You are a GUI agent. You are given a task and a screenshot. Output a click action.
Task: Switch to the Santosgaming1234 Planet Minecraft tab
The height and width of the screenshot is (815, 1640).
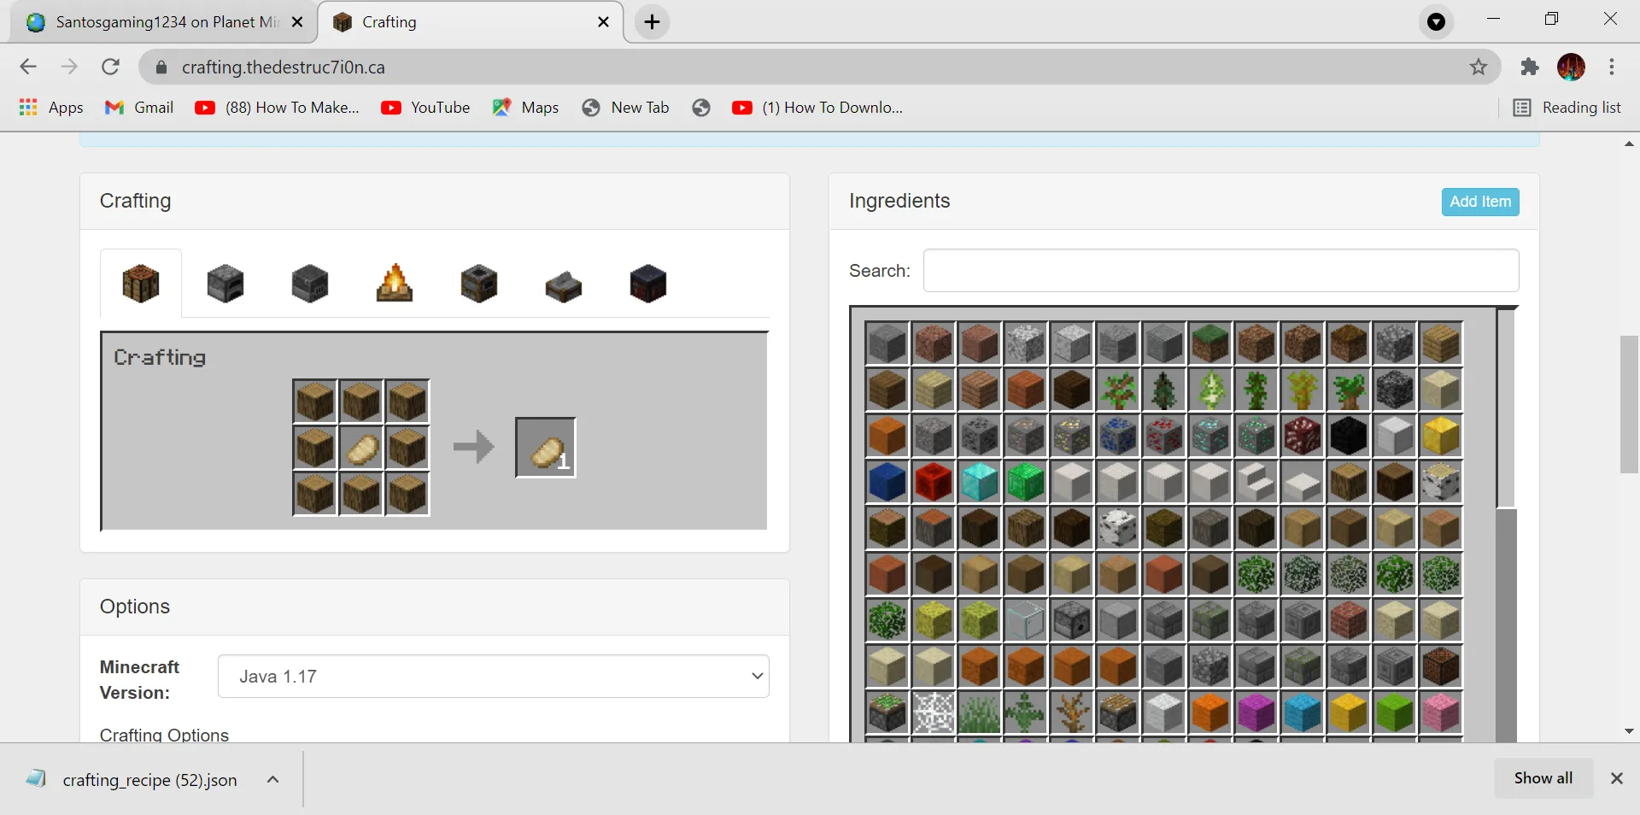[x=154, y=22]
